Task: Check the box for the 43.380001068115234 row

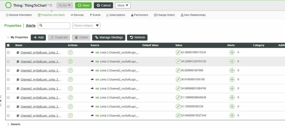Action: [8, 52]
